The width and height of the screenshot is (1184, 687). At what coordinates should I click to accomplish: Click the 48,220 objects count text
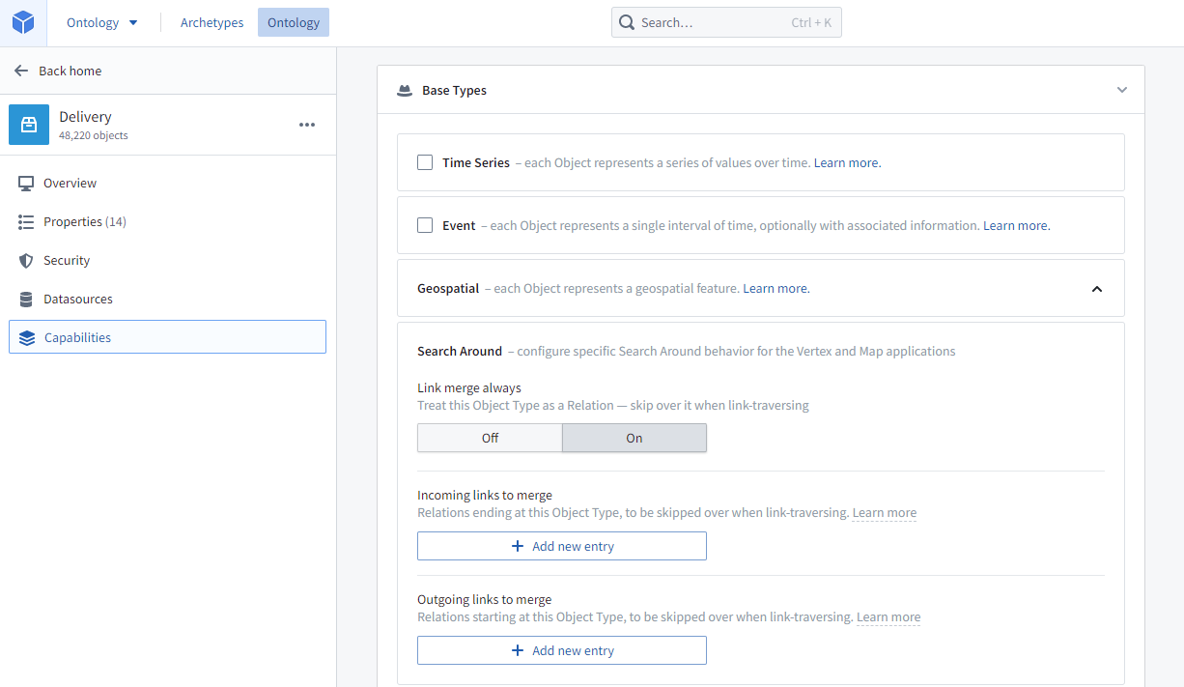(x=94, y=135)
